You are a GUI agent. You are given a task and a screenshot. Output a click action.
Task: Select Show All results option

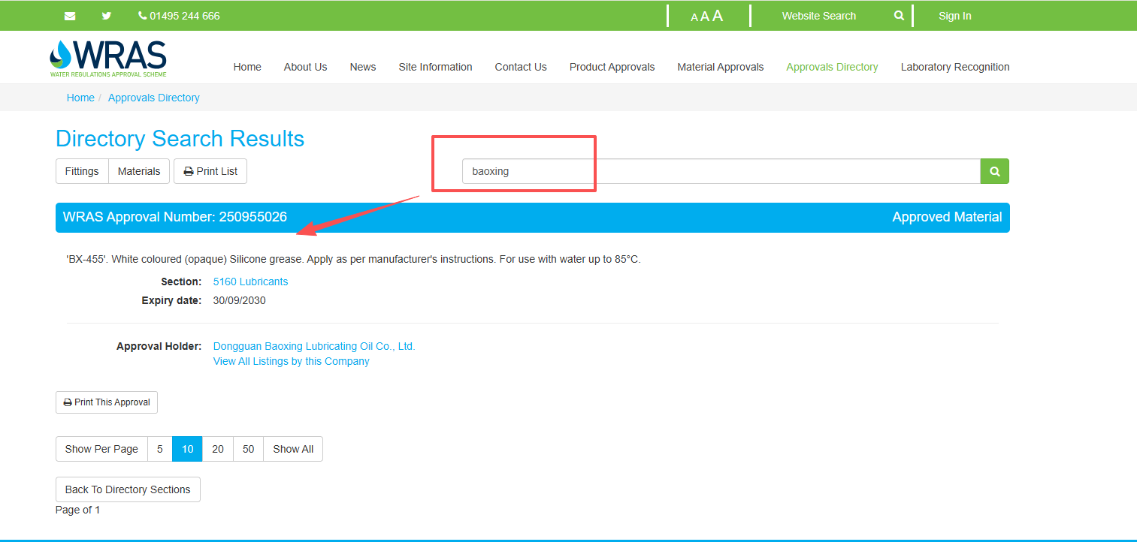pyautogui.click(x=293, y=449)
